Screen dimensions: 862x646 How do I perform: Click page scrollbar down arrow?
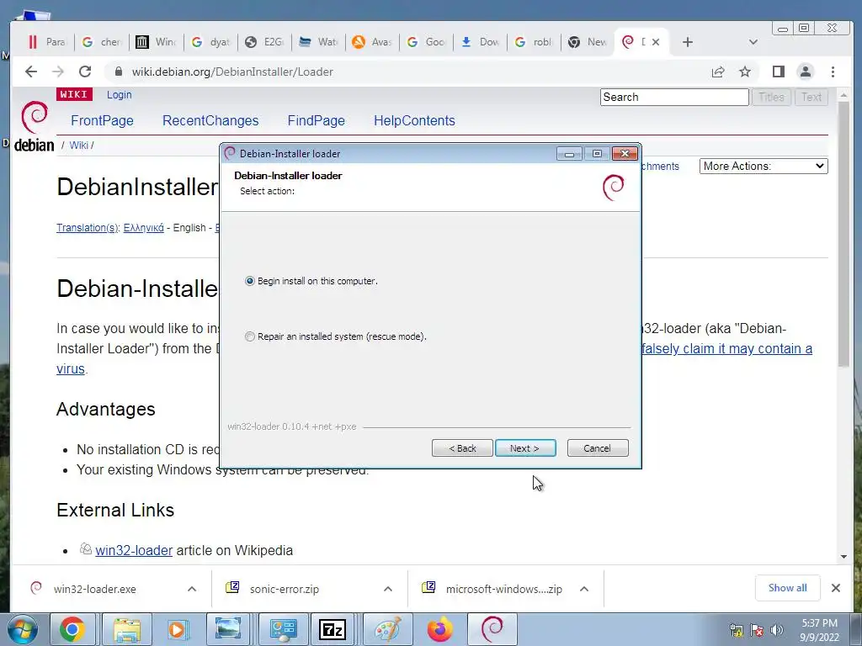click(x=843, y=557)
